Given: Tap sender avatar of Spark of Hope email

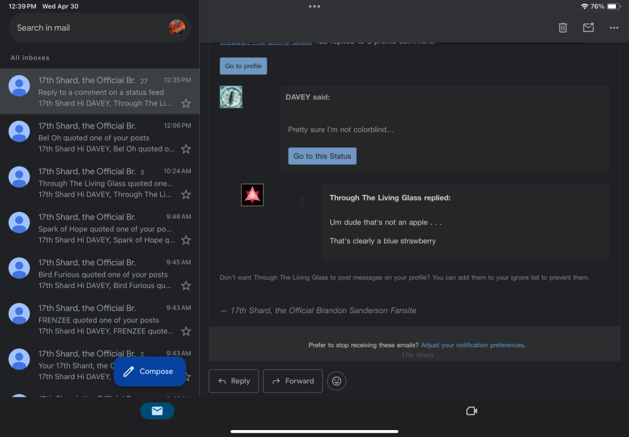Looking at the screenshot, I should pos(19,223).
